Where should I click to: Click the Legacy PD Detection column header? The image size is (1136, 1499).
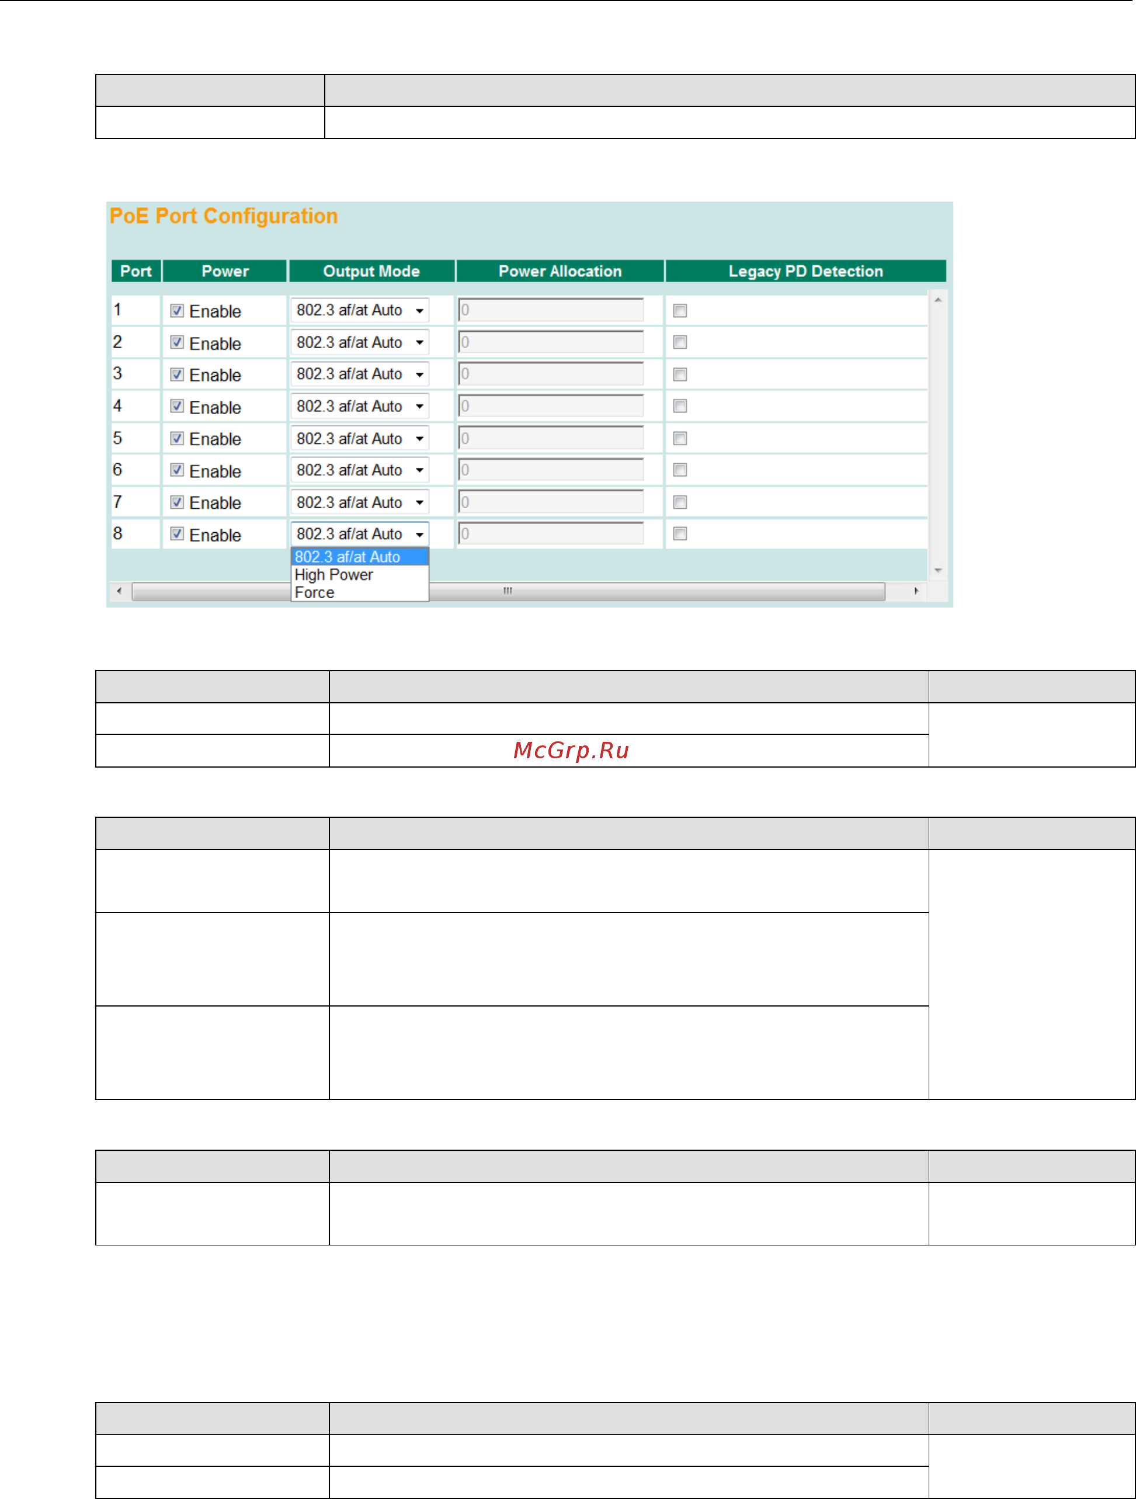point(805,271)
